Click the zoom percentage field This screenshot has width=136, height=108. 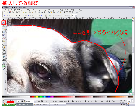coord(129,101)
